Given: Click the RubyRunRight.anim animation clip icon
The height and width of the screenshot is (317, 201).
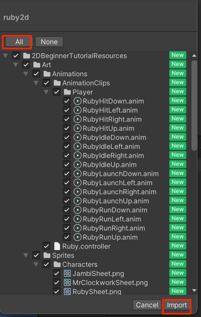Looking at the screenshot, I should (x=77, y=228).
